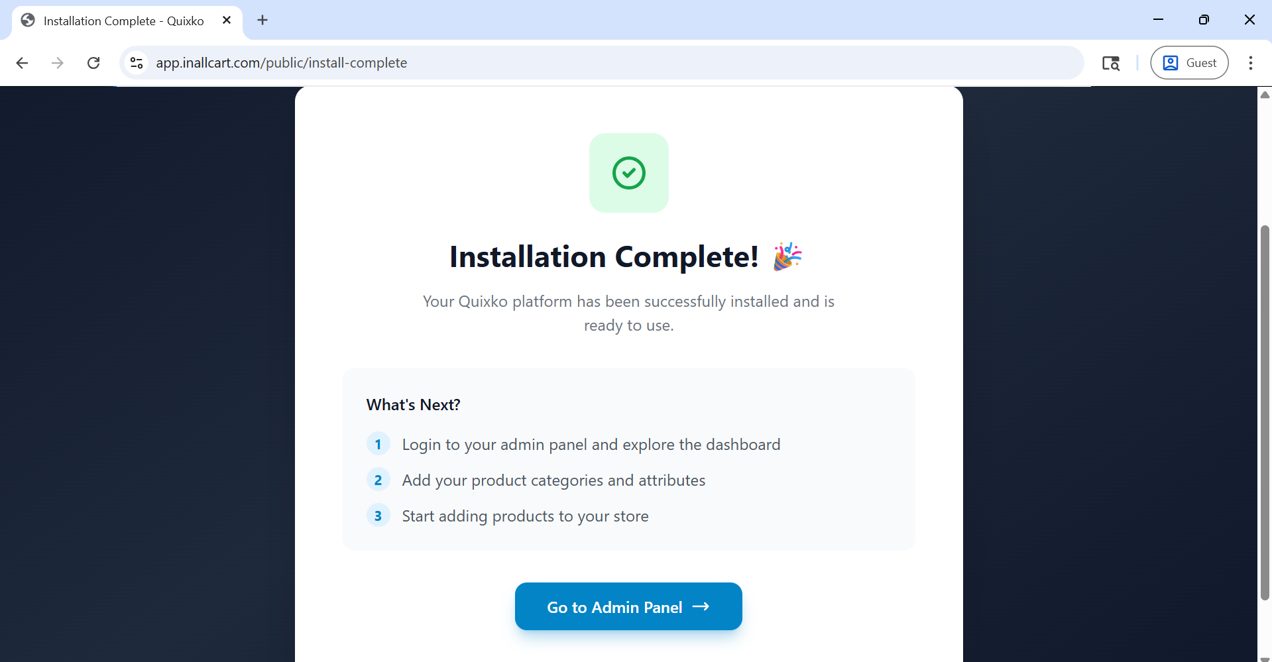Image resolution: width=1272 pixels, height=662 pixels.
Task: Click the step 2 number badge
Action: click(x=378, y=480)
